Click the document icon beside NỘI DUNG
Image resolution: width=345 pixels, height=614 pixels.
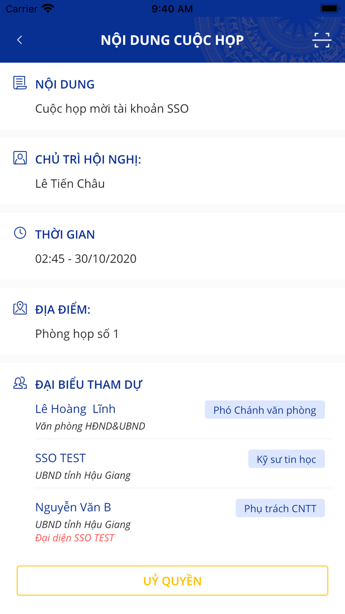click(19, 83)
